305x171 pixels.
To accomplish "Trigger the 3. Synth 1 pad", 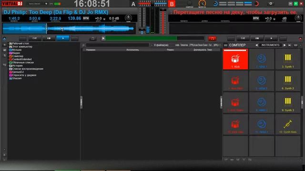I will [288, 59].
